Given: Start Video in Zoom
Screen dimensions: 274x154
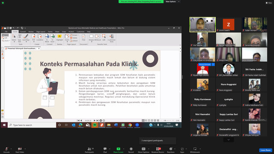Looking at the screenshot, I should 20,150.
